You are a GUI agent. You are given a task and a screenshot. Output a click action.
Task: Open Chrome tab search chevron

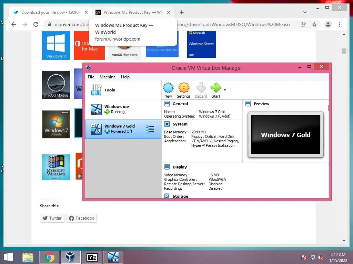[305, 12]
